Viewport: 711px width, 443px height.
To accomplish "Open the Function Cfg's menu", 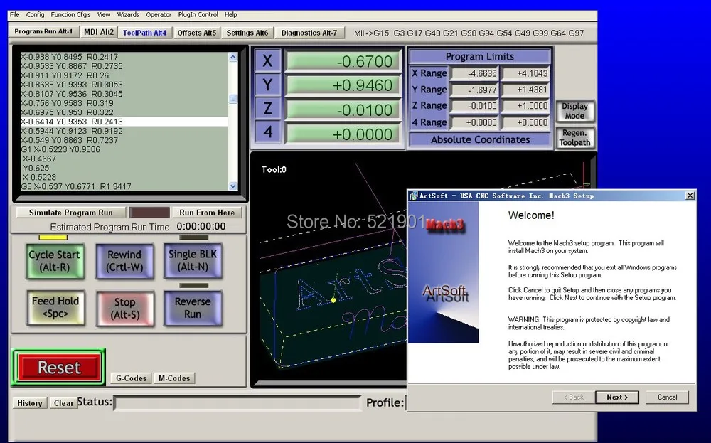I will point(70,14).
